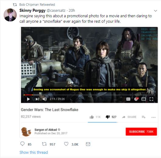Retweet this tweet via the retweet icon
The image size is (161, 158).
tap(44, 144)
